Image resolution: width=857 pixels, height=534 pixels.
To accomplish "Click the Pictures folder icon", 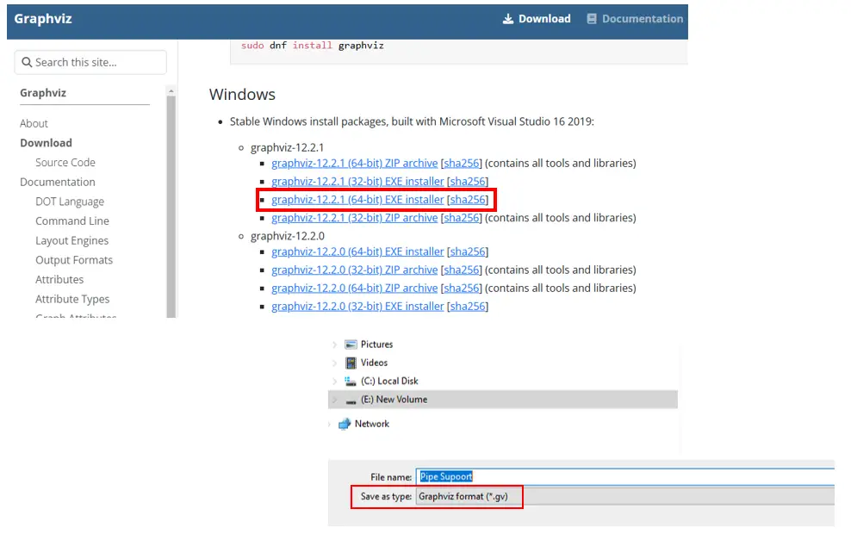I will (x=351, y=345).
